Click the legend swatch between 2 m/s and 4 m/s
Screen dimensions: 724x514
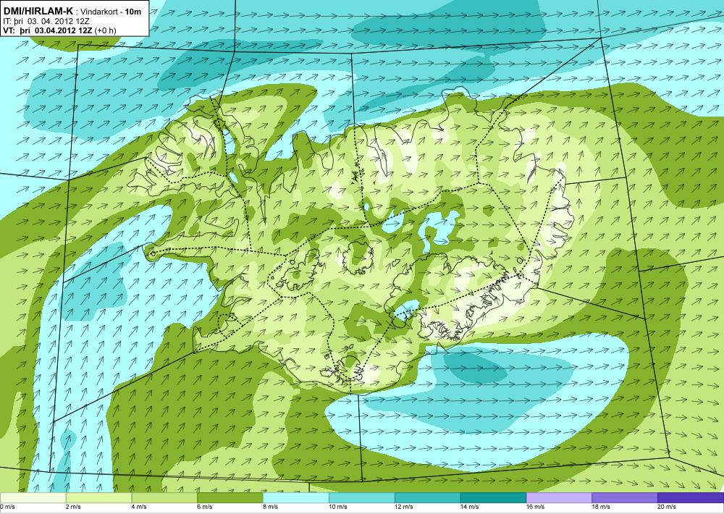click(x=98, y=498)
